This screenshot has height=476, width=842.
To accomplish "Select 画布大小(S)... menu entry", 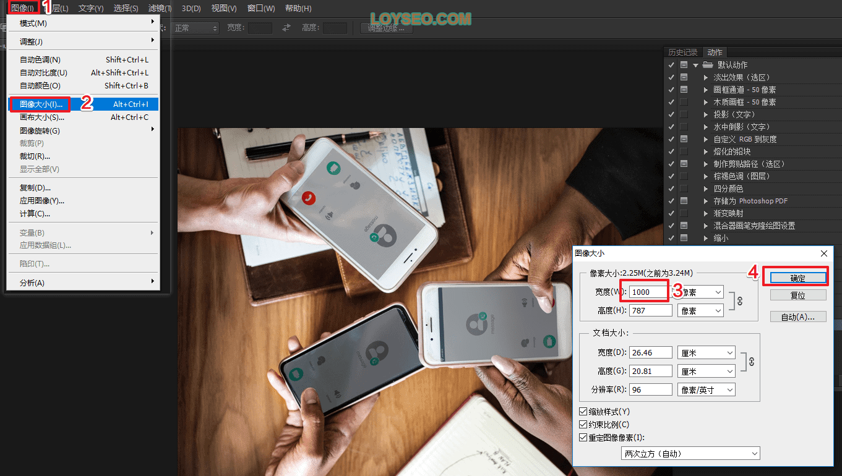I will pyautogui.click(x=83, y=117).
